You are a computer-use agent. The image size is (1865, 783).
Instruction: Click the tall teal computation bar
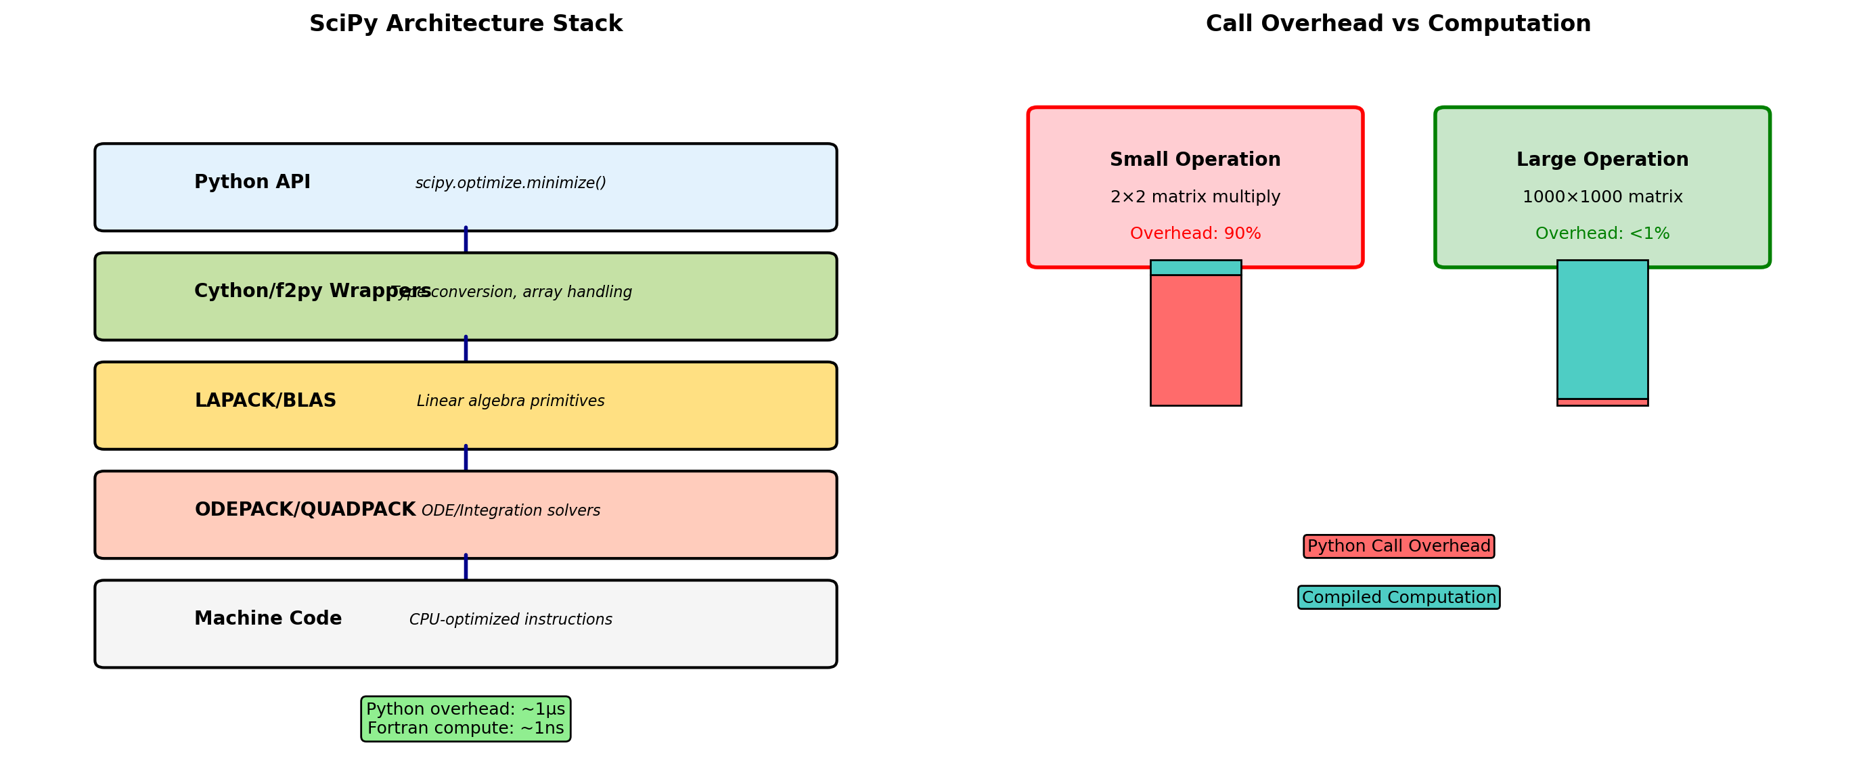1602,330
